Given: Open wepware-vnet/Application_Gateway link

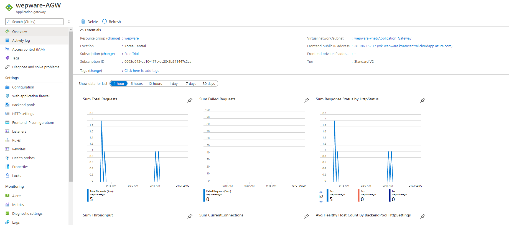Looking at the screenshot, I should point(383,38).
